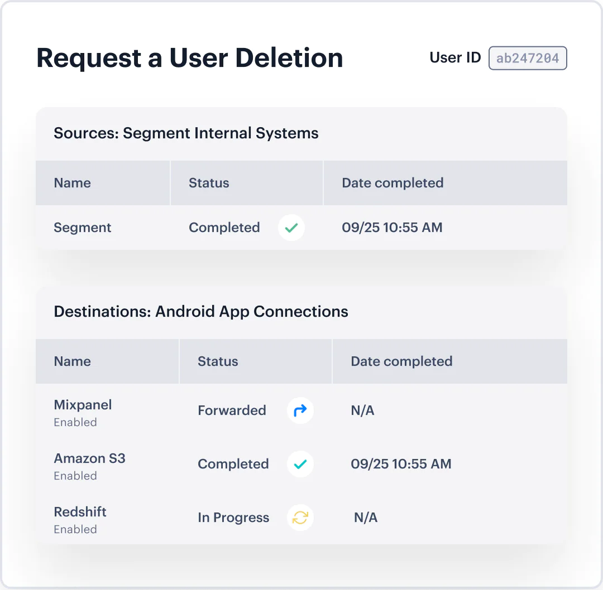Viewport: 603px width, 590px height.
Task: Expand the Sources: Segment Internal Systems section
Action: click(x=186, y=133)
